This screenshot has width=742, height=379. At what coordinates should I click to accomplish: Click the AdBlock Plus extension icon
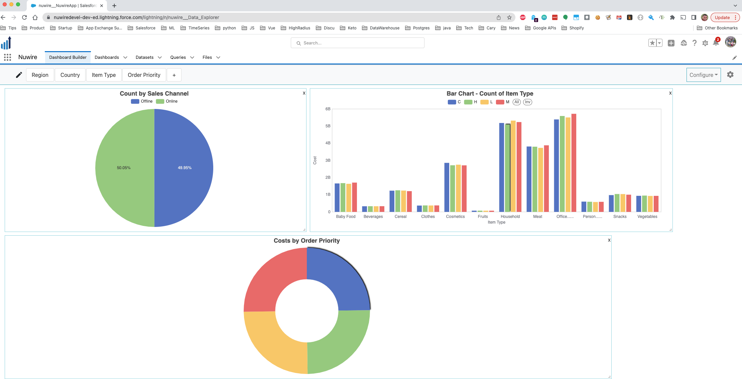click(x=523, y=17)
